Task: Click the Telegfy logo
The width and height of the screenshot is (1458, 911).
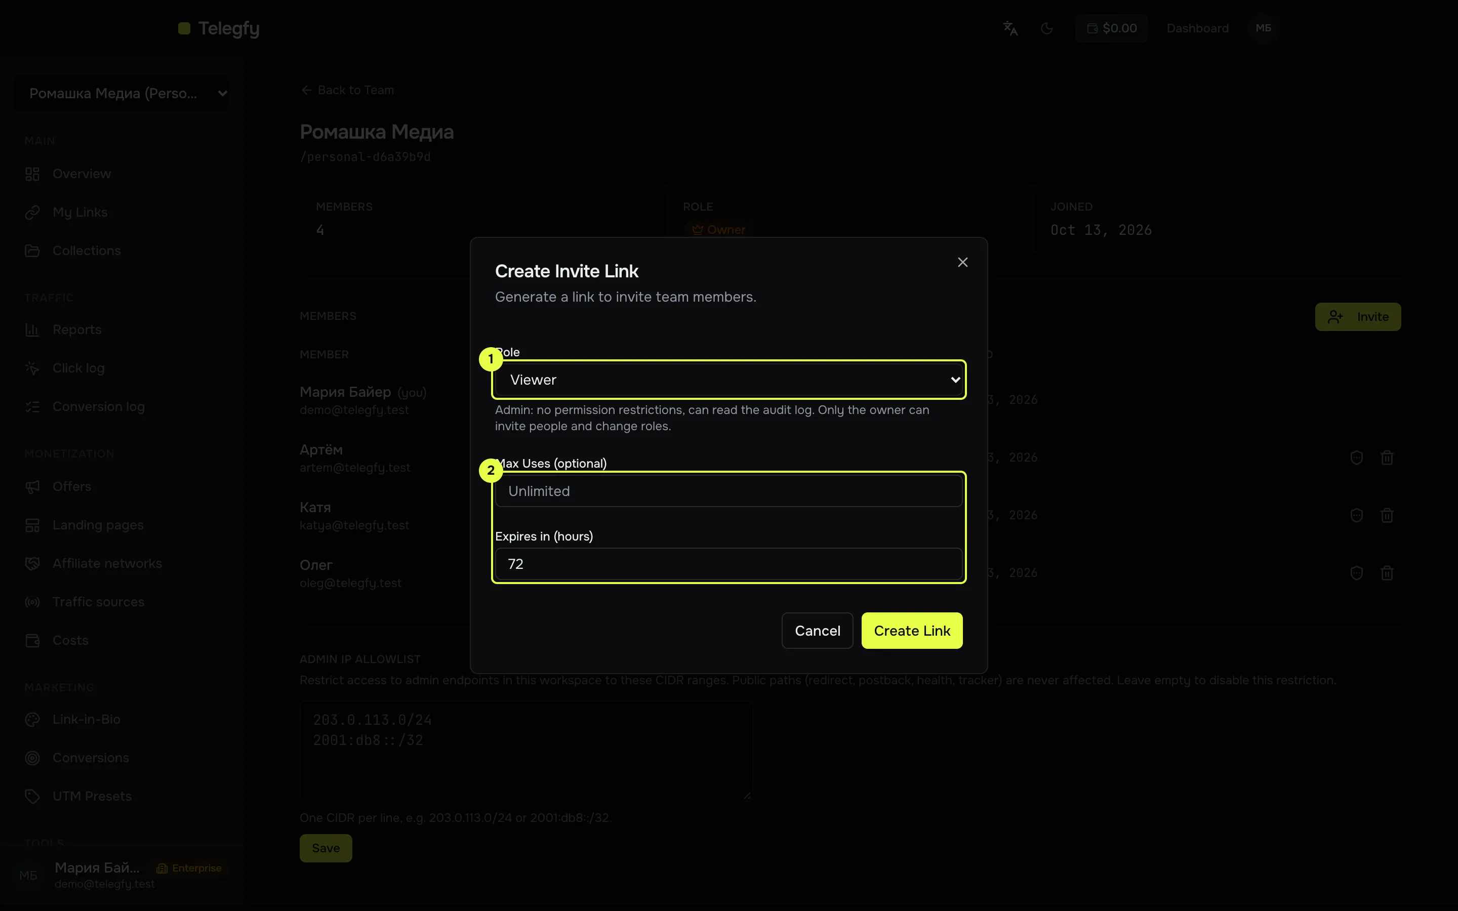Action: tap(219, 28)
